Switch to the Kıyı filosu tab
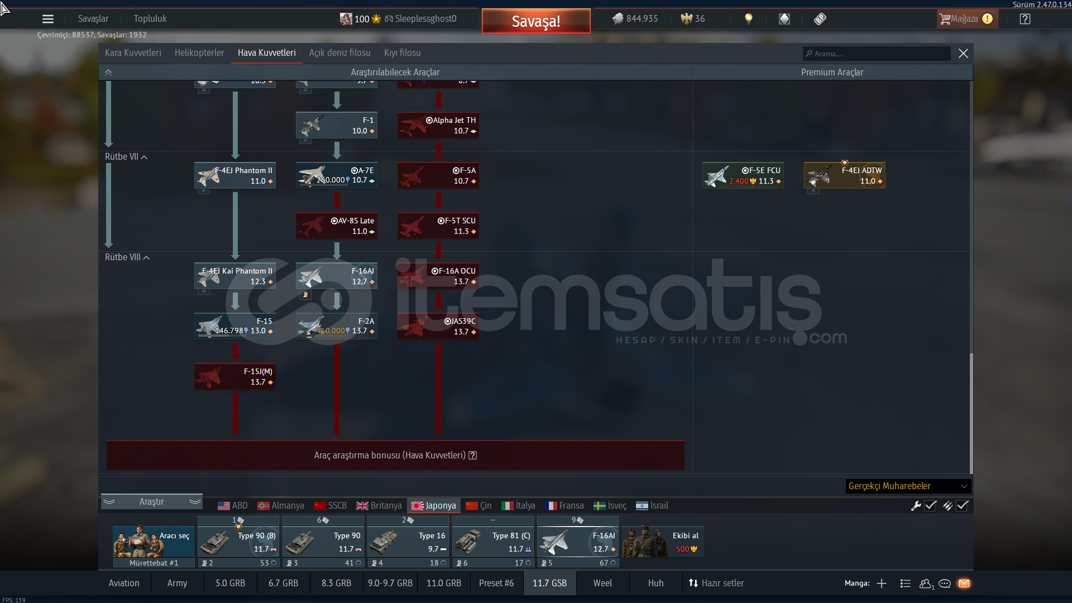This screenshot has height=603, width=1072. [403, 53]
